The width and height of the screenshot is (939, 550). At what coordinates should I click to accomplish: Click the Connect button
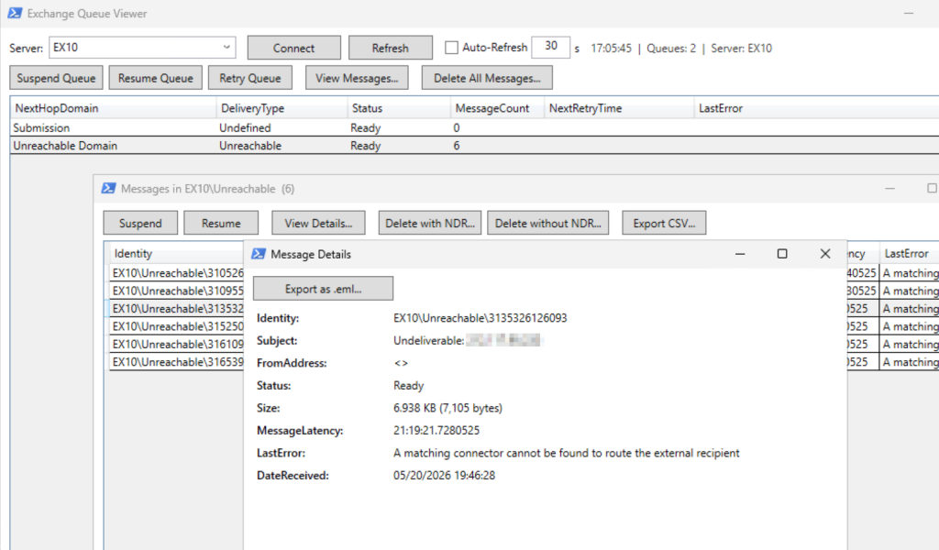(294, 48)
